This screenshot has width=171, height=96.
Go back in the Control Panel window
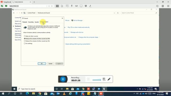point(14,13)
